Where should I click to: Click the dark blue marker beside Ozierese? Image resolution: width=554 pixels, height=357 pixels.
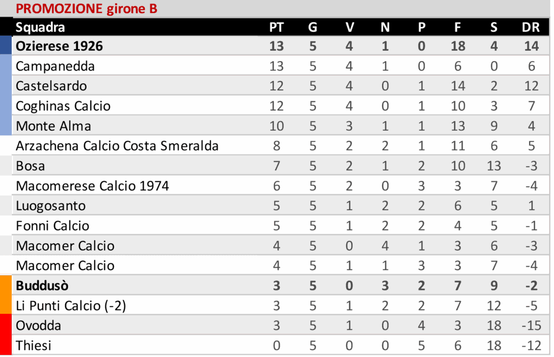click(5, 45)
